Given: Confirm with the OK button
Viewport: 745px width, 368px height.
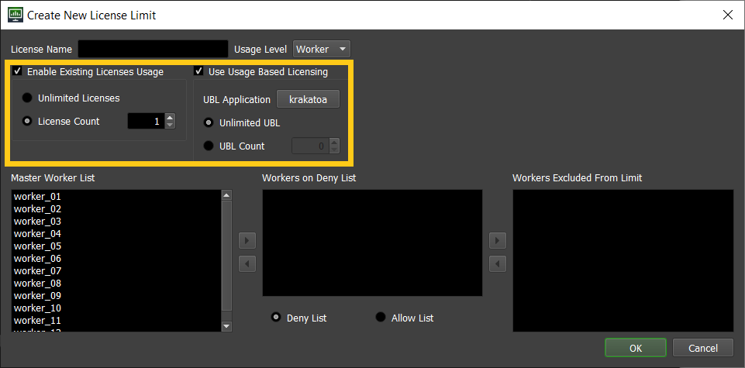Looking at the screenshot, I should tap(636, 348).
